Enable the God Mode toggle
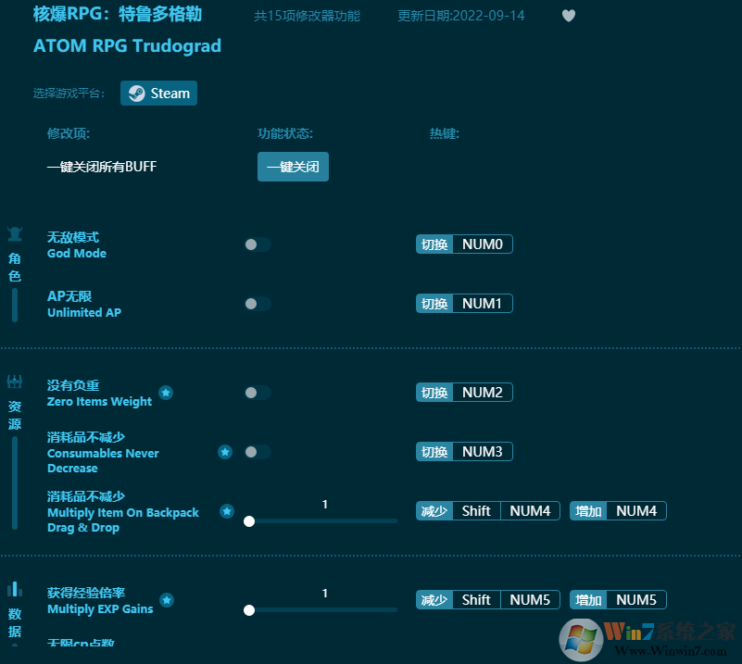 pyautogui.click(x=258, y=244)
